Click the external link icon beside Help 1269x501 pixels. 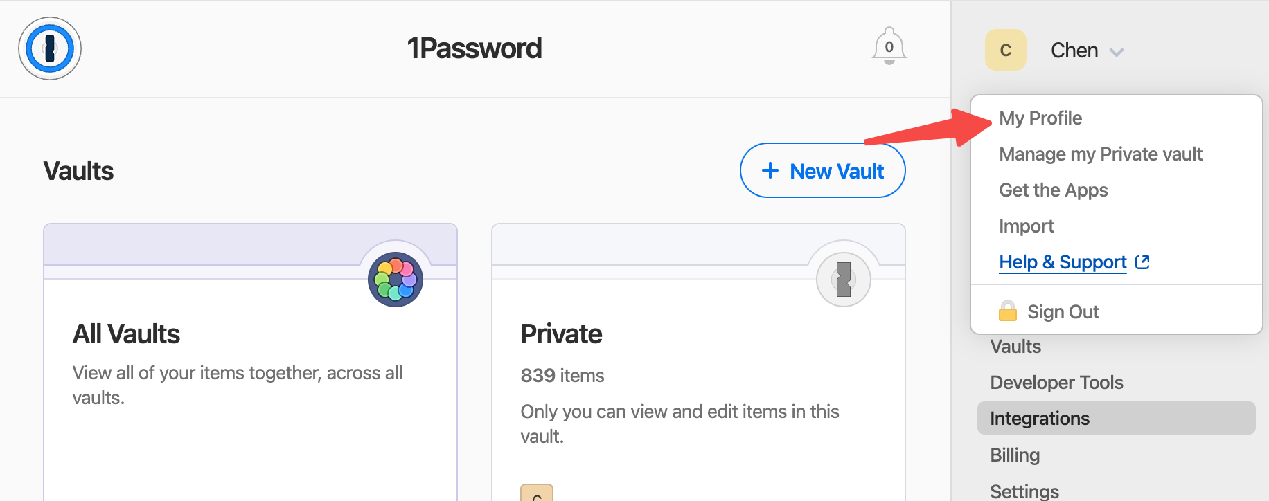click(1142, 262)
